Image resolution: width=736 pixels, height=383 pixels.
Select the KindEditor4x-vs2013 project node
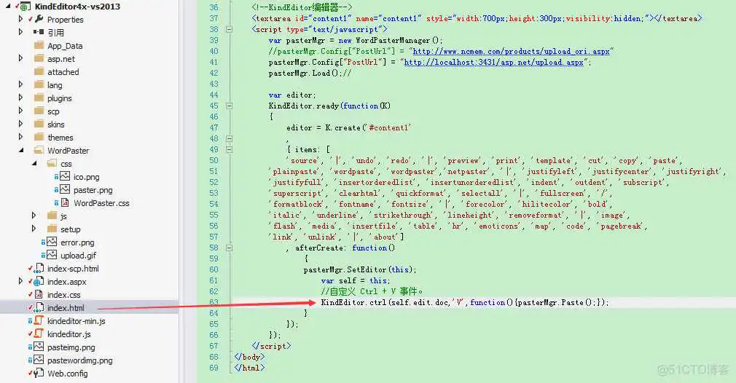77,7
